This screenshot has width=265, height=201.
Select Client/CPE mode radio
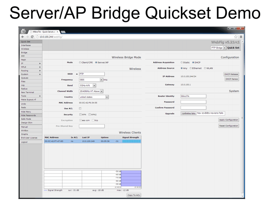pyautogui.click(x=80, y=62)
